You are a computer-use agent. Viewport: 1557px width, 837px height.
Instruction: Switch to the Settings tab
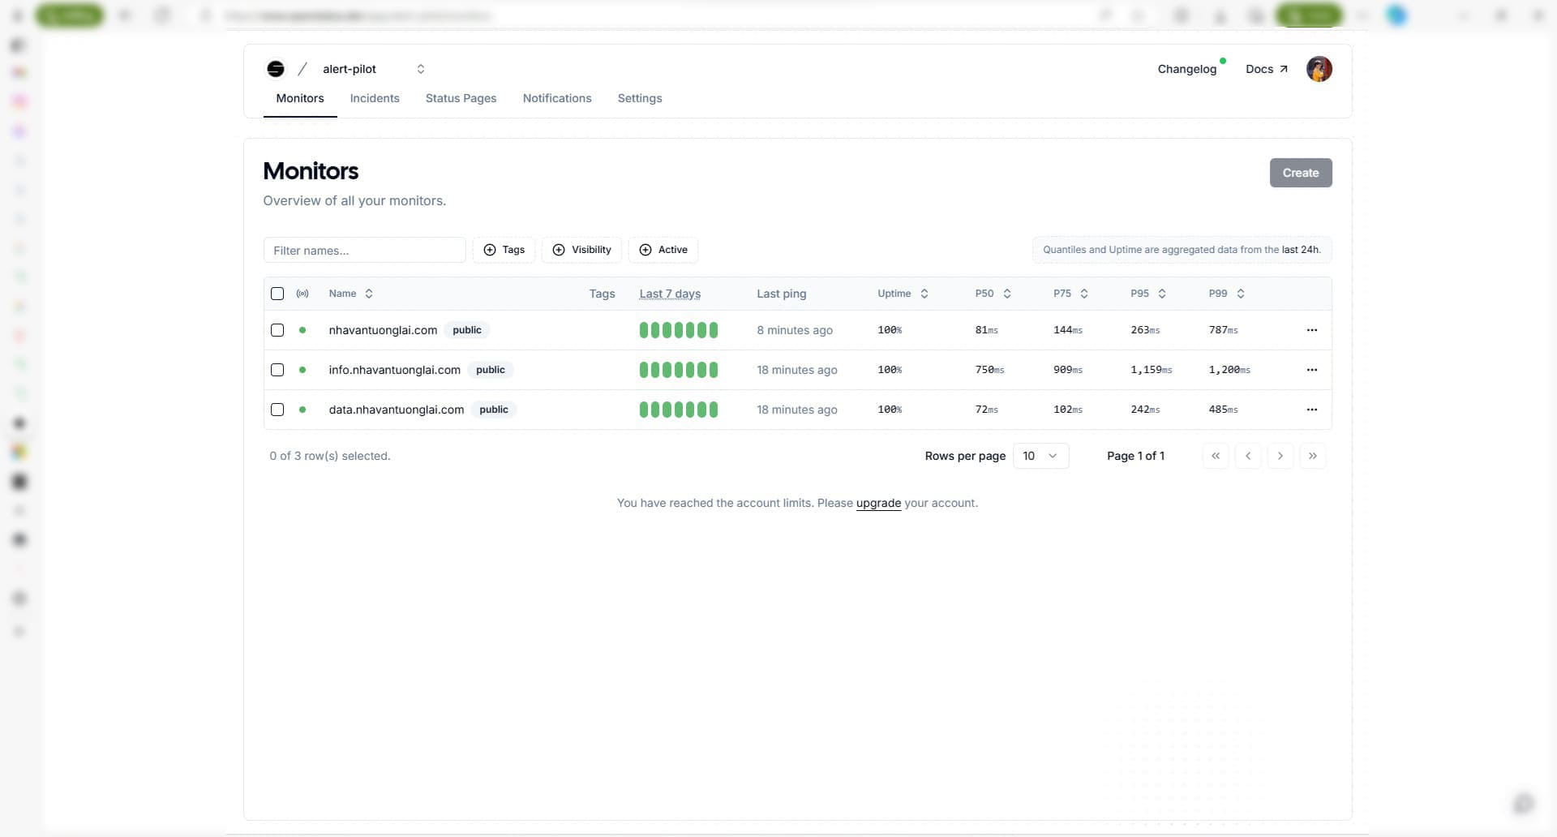pos(640,98)
